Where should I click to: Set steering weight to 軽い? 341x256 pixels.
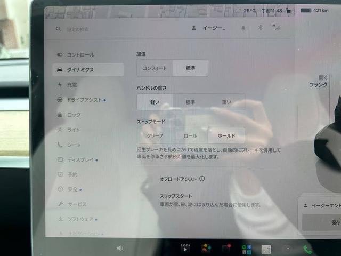coord(155,102)
